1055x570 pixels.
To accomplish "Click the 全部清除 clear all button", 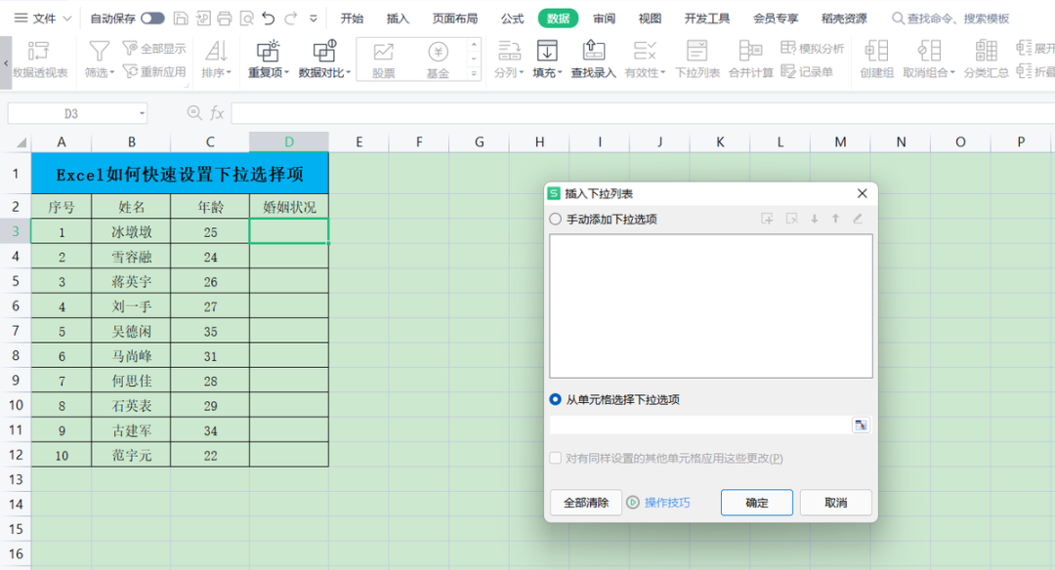I will 585,502.
